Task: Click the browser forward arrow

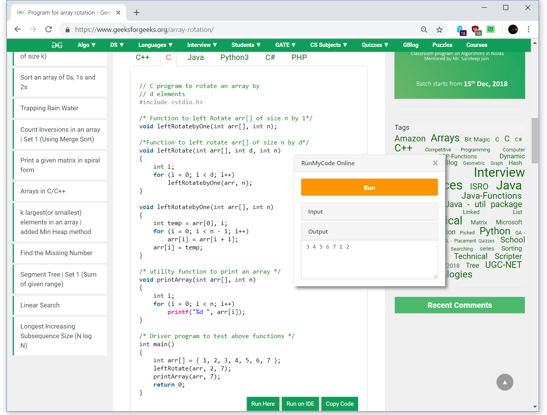Action: 33,30
